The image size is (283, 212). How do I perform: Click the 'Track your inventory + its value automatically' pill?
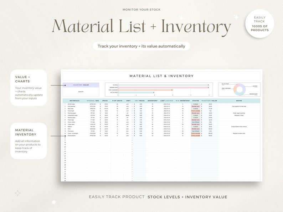click(x=141, y=46)
